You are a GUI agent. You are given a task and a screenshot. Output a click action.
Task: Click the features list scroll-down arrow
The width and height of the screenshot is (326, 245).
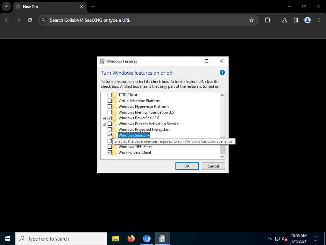coord(222,156)
